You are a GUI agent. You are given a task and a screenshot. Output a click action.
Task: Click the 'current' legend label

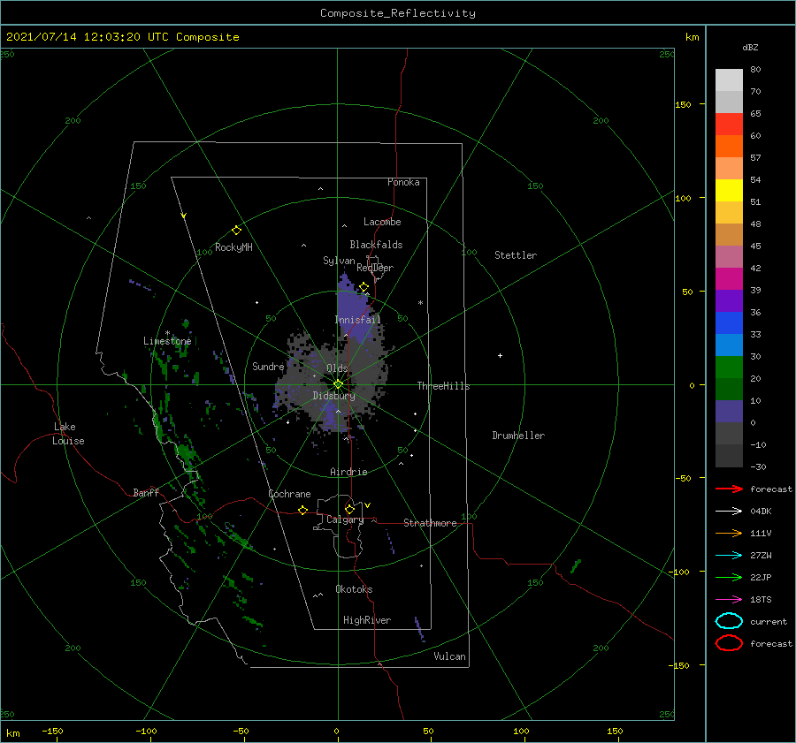click(x=769, y=622)
